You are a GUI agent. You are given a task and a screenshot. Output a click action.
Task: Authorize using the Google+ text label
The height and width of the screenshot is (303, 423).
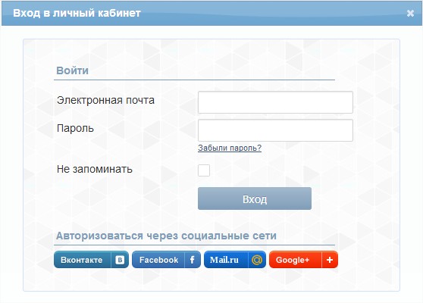293,260
